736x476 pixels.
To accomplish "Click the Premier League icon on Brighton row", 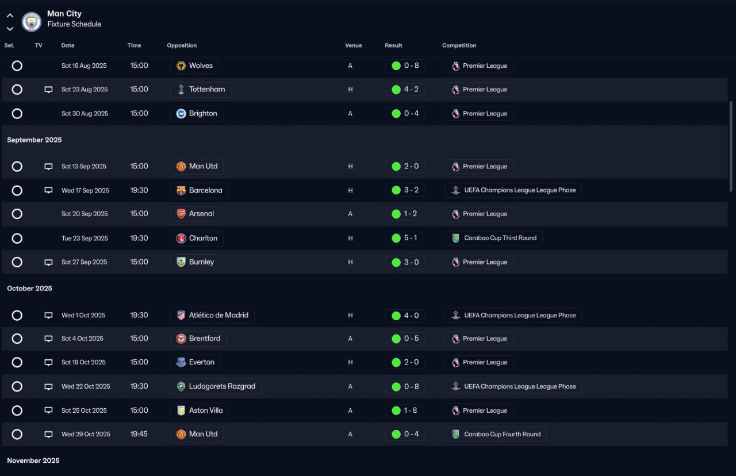I will click(456, 114).
